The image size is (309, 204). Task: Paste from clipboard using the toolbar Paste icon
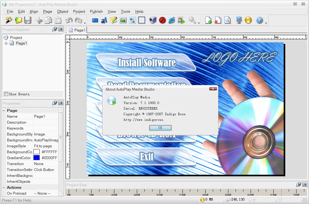[58, 20]
